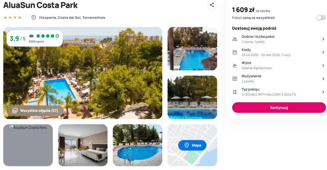Viewport: 327px width, 170px height.
Task: Expand the Goście i liczba pokoi row
Action: (279, 39)
